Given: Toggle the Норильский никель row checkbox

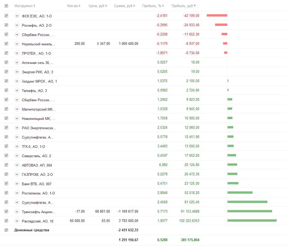Looking at the screenshot, I should [x=6, y=44].
